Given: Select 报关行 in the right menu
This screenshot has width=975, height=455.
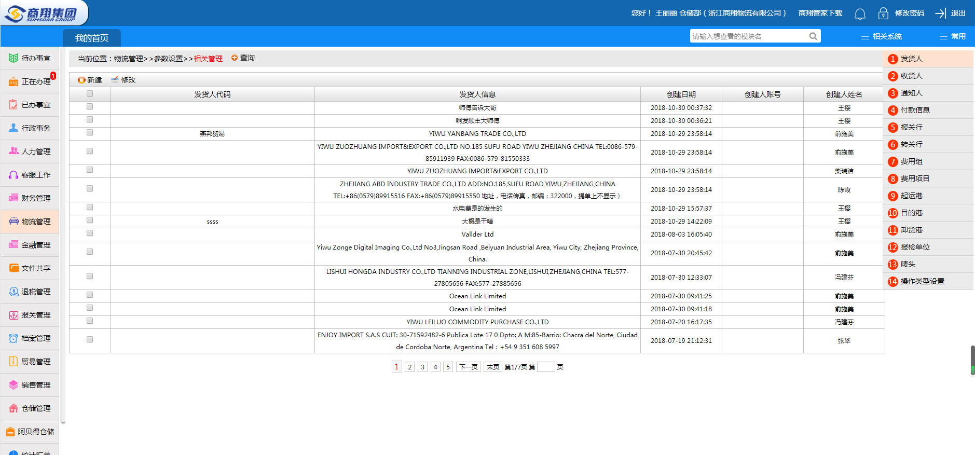Looking at the screenshot, I should [x=928, y=127].
